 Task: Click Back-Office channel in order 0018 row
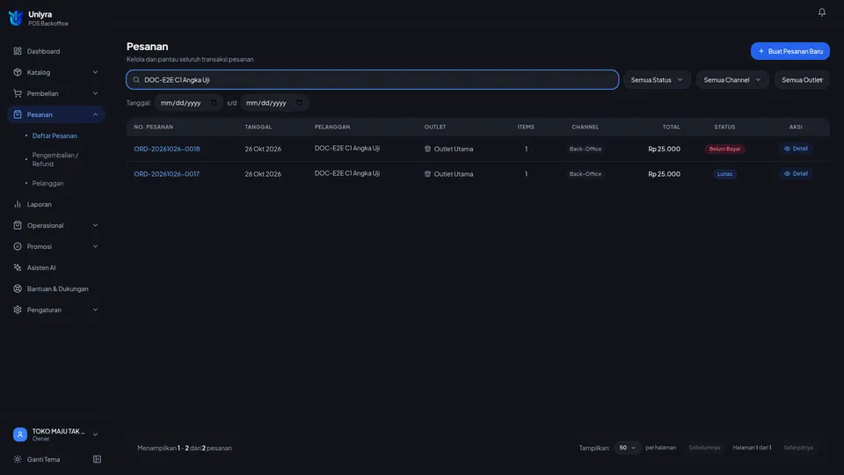(586, 149)
